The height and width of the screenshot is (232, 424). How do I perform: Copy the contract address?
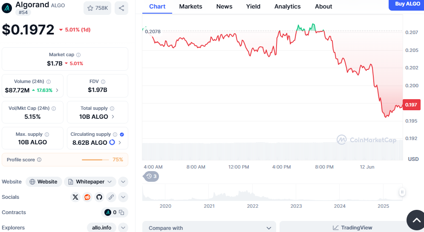tap(121, 212)
